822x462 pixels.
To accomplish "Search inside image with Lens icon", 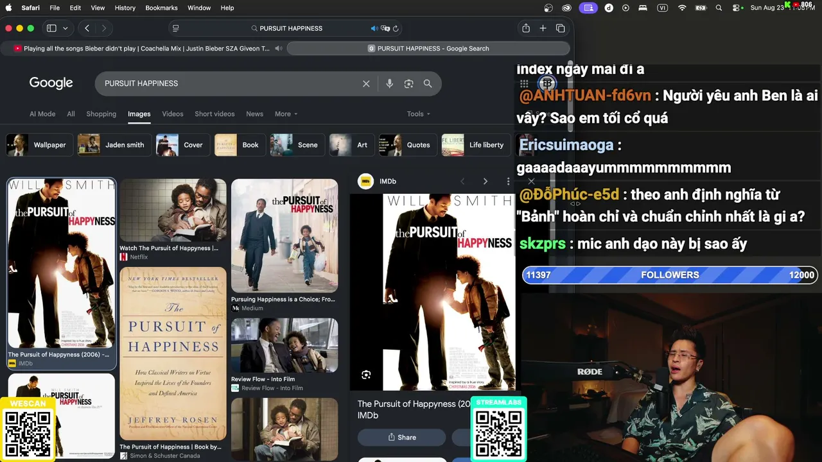I will 366,375.
